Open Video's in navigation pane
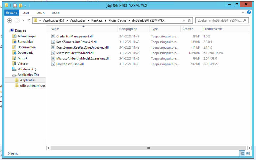Image resolution: width=256 pixels, height=160 pixels. [x=23, y=64]
